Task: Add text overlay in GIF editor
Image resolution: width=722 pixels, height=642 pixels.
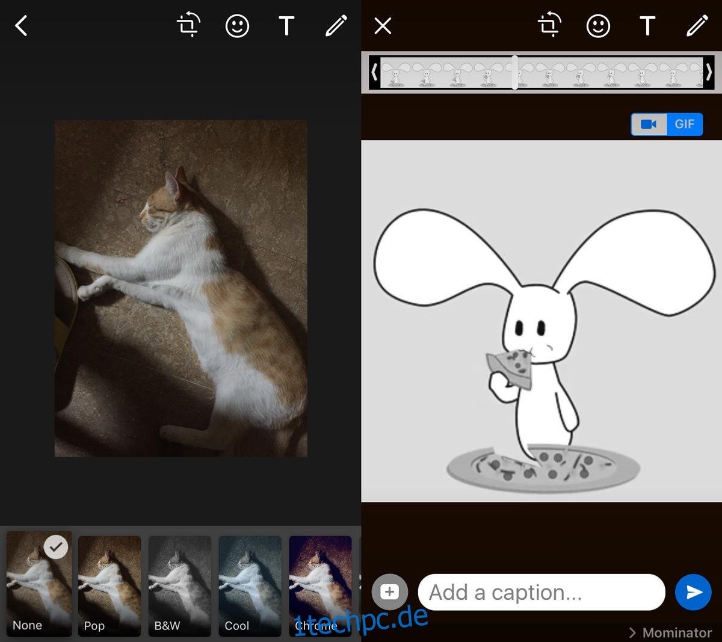Action: [x=647, y=26]
